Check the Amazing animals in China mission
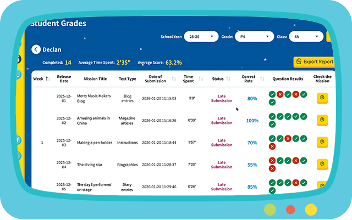 (x=322, y=120)
